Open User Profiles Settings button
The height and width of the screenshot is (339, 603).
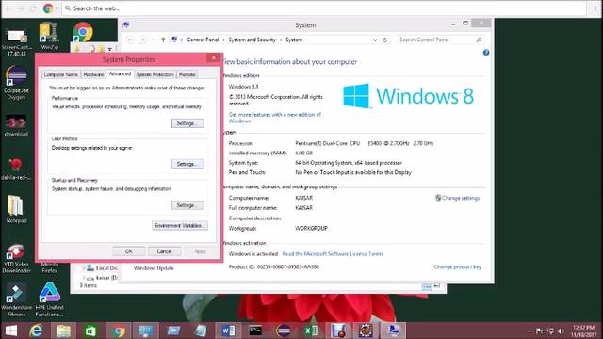[x=187, y=164]
